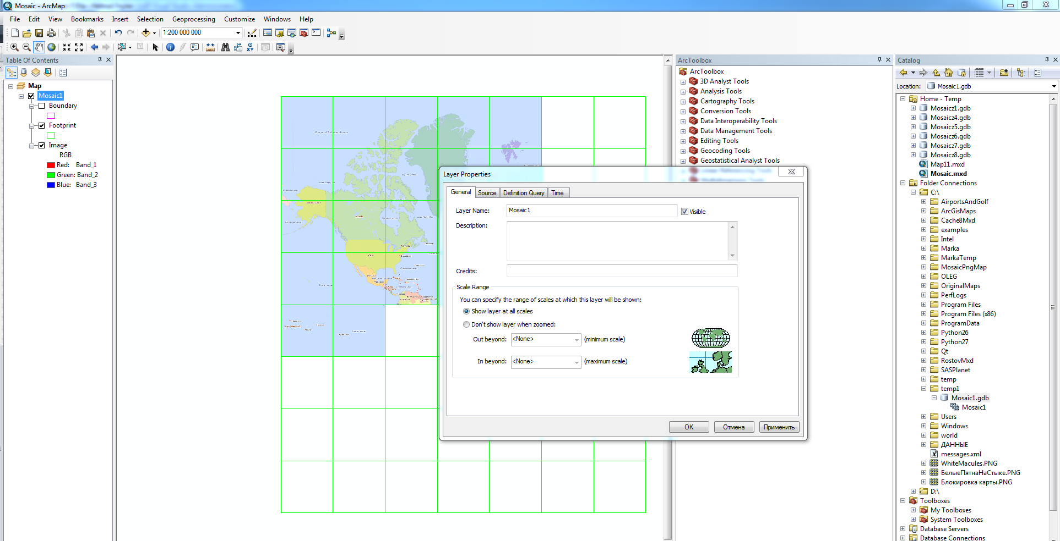
Task: Click the red Band_1 color swatch
Action: pyautogui.click(x=51, y=165)
